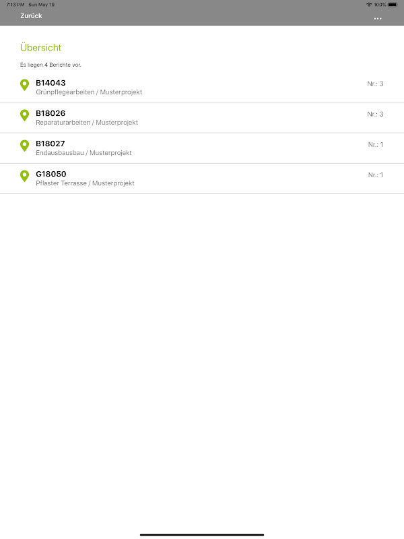The height and width of the screenshot is (539, 404).
Task: Tap the location pin icon for B18026
Action: tap(25, 115)
